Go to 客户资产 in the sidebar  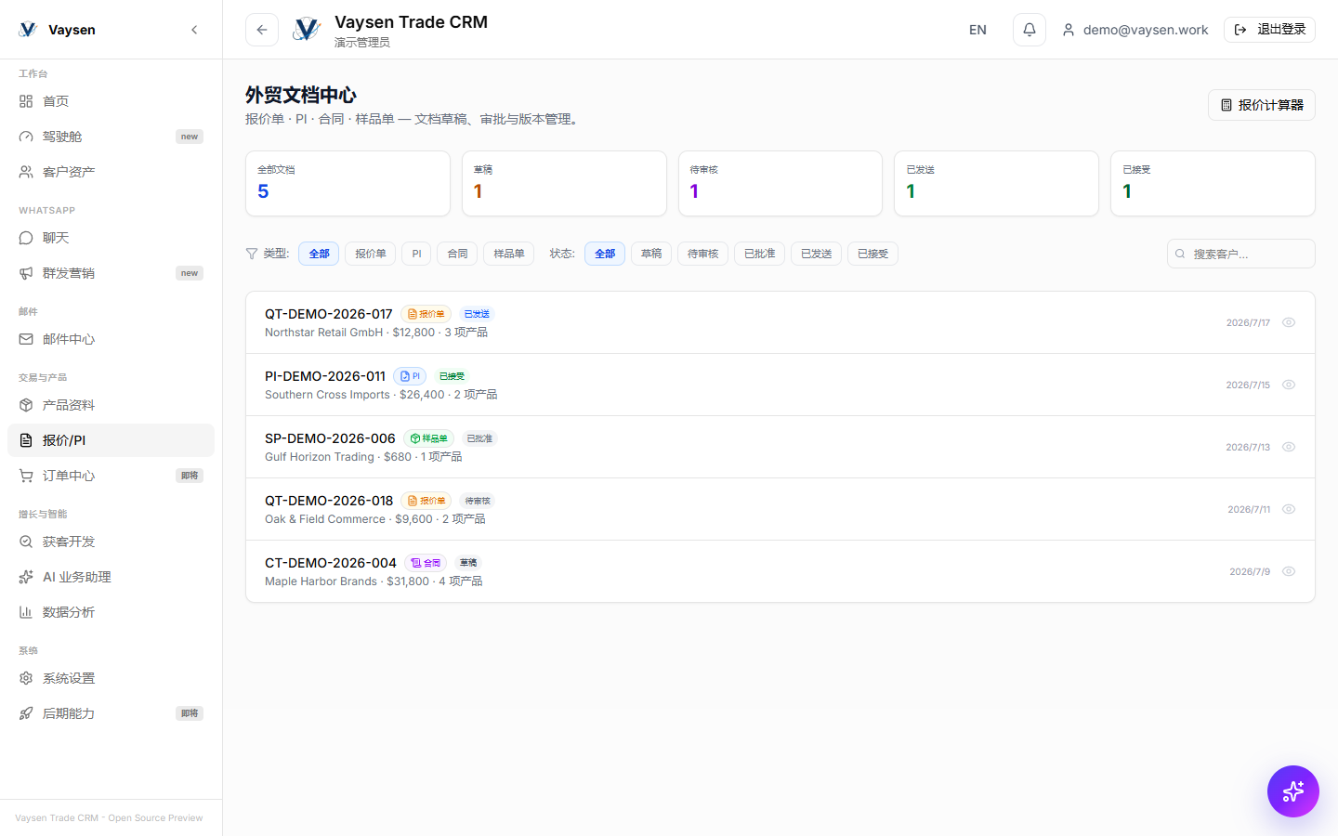coord(111,172)
